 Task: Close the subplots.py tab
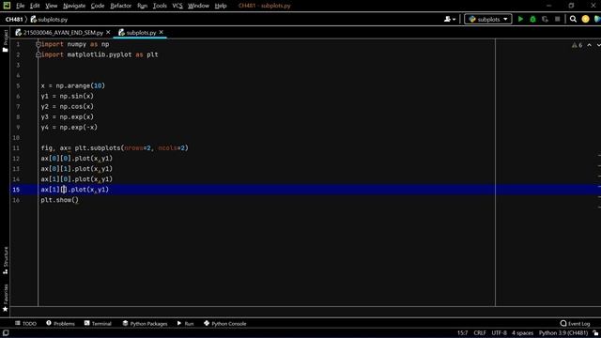[161, 33]
